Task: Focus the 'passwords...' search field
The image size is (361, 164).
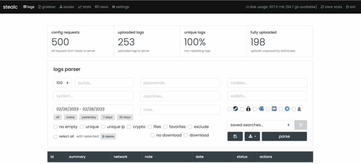Action: (x=180, y=83)
